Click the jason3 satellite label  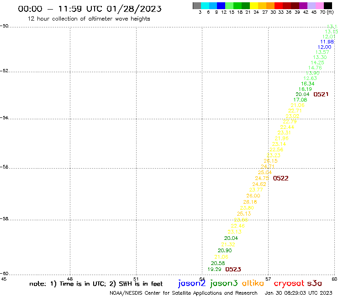(x=224, y=284)
